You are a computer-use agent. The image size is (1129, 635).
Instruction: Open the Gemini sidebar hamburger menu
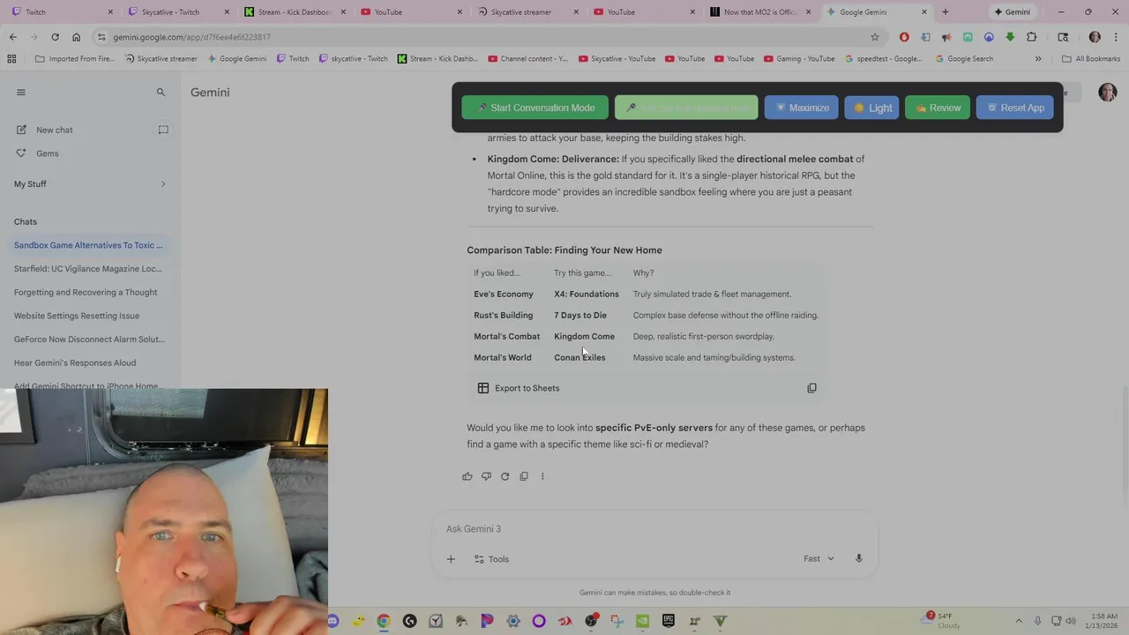click(21, 92)
